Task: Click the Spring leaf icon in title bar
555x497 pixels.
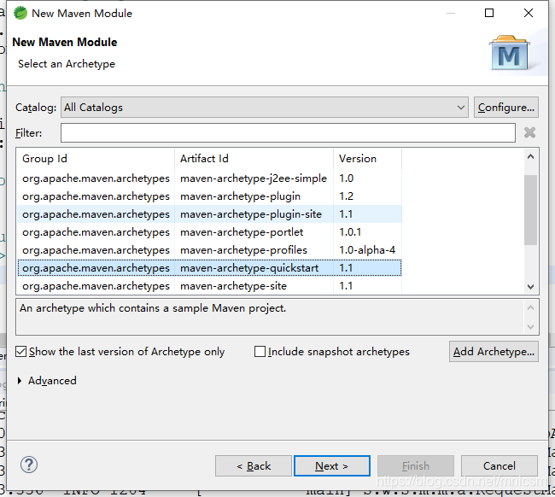Action: click(x=20, y=13)
